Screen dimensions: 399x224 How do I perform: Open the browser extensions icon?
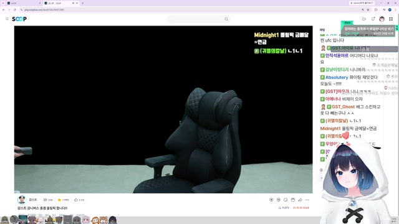coord(376,10)
